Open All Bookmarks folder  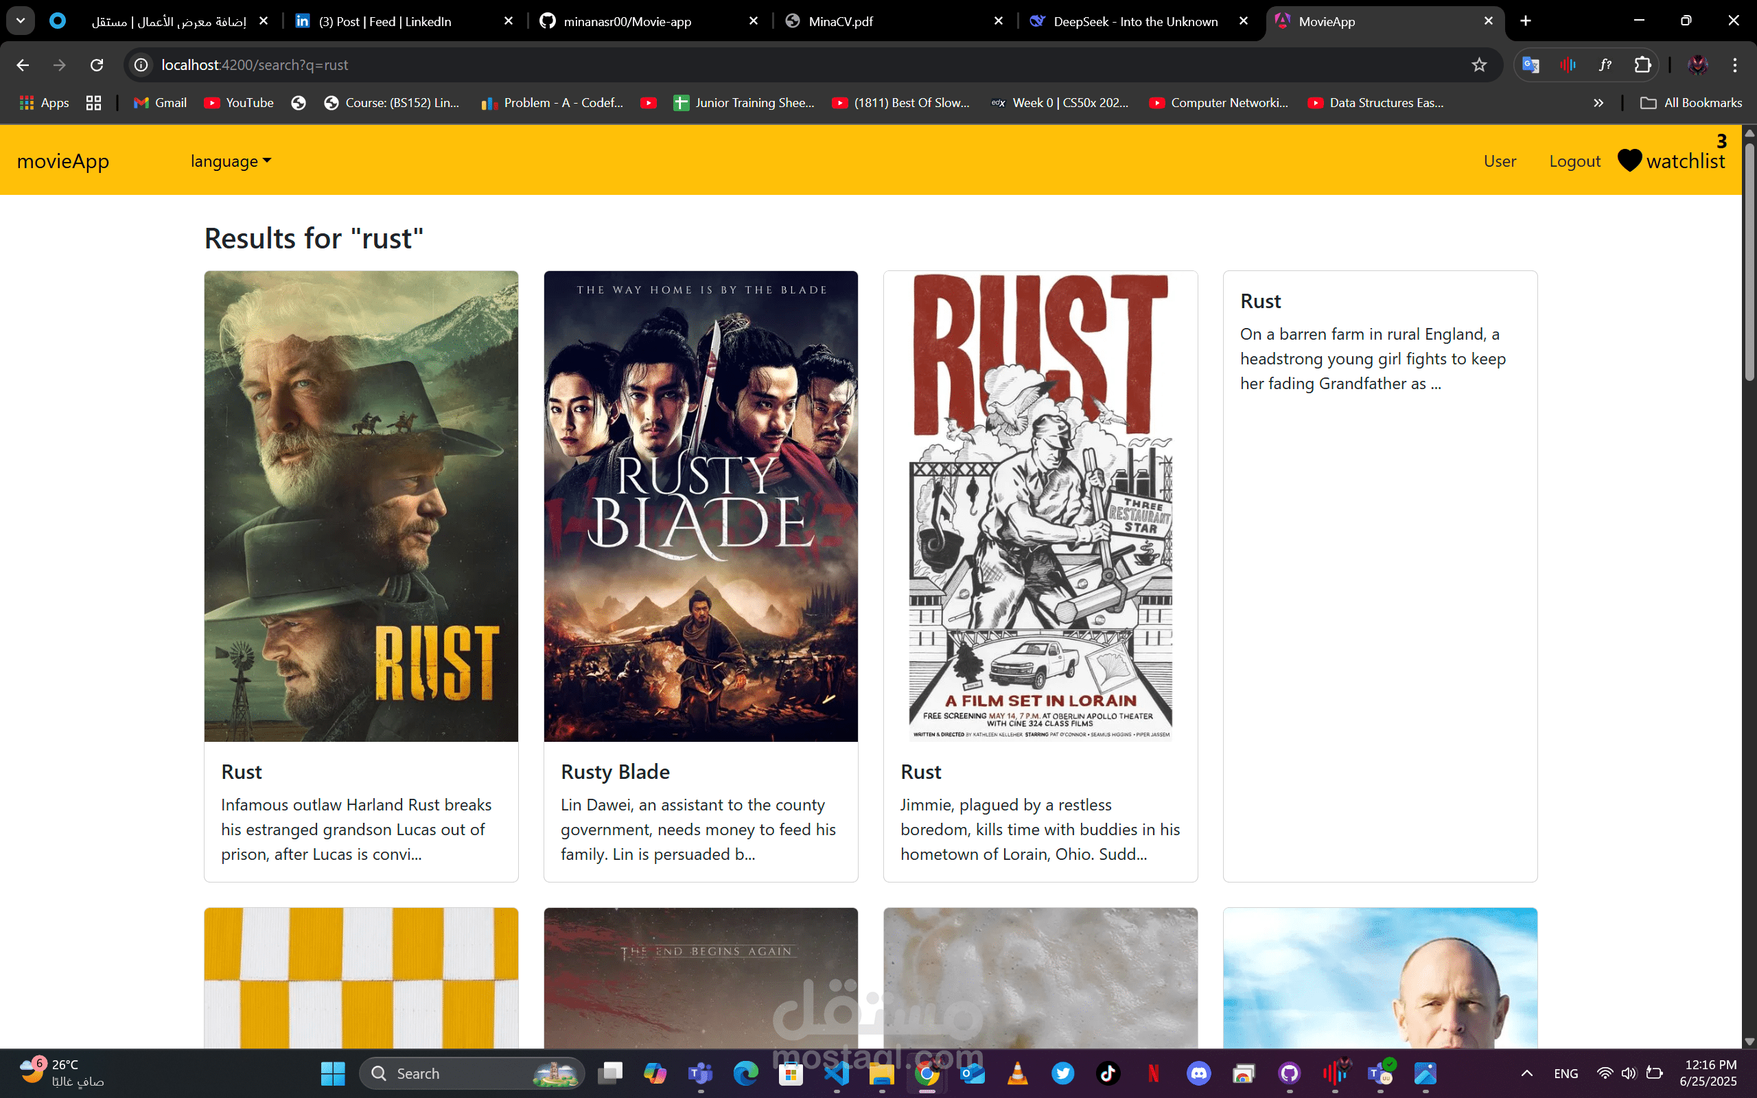coord(1690,103)
